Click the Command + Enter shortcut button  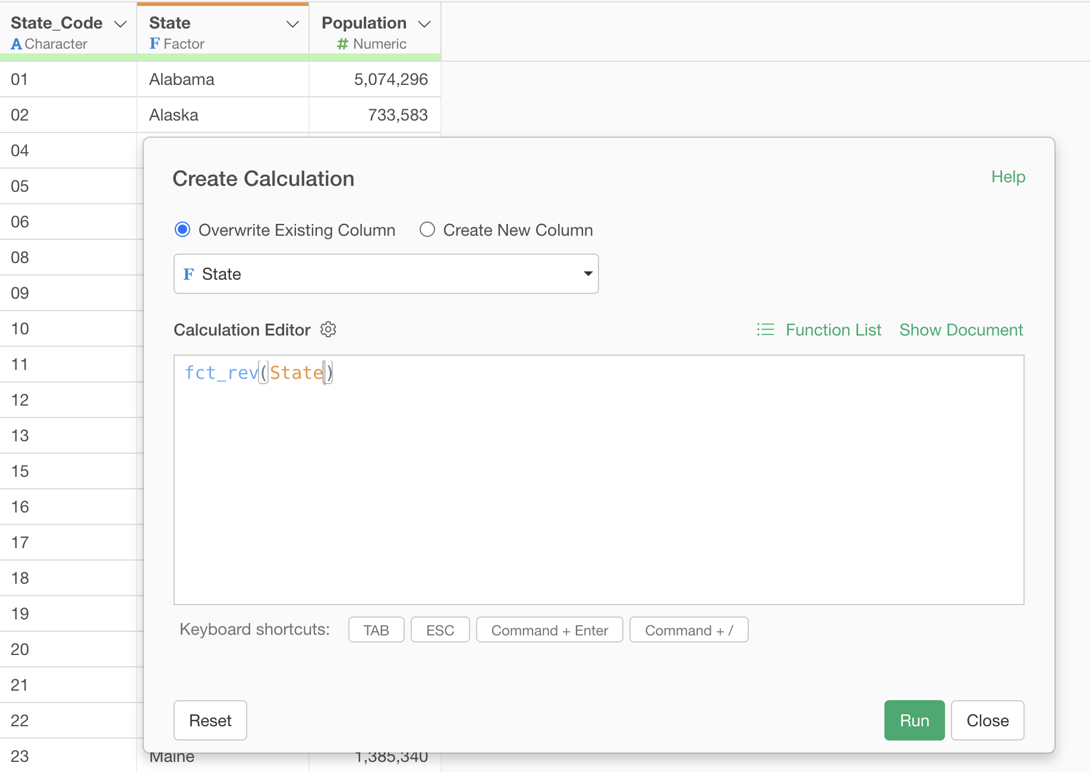(549, 630)
